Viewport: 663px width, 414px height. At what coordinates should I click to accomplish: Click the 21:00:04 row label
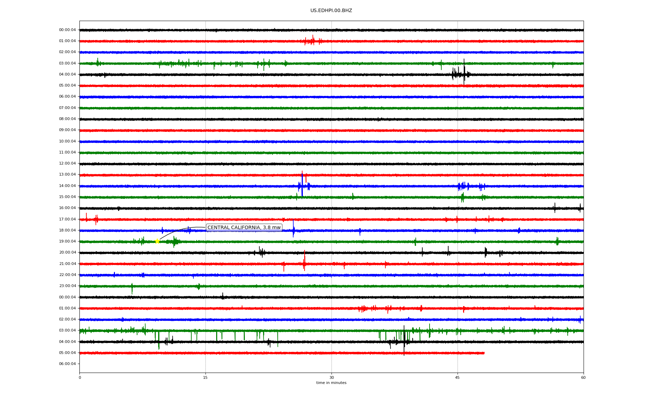pos(67,264)
